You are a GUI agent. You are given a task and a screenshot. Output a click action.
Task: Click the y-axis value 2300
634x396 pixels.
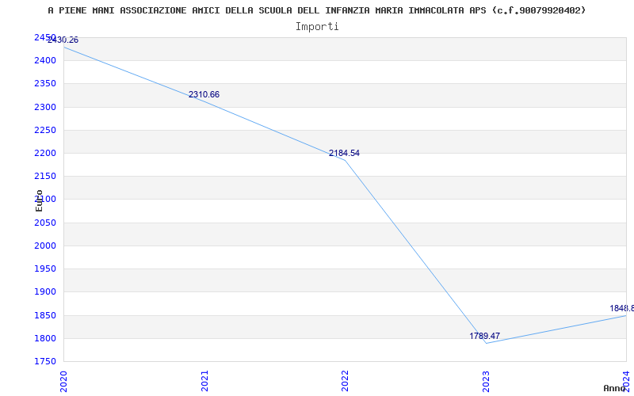coord(45,107)
